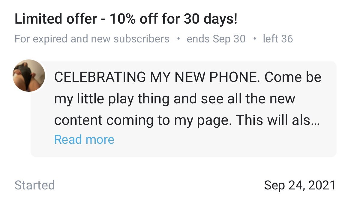Click the profile avatar thumbnail
Image resolution: width=351 pixels, height=202 pixels.
(x=29, y=76)
